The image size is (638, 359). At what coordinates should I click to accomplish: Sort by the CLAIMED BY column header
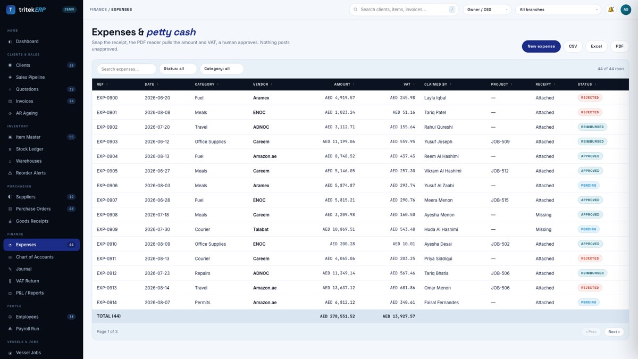coord(438,85)
